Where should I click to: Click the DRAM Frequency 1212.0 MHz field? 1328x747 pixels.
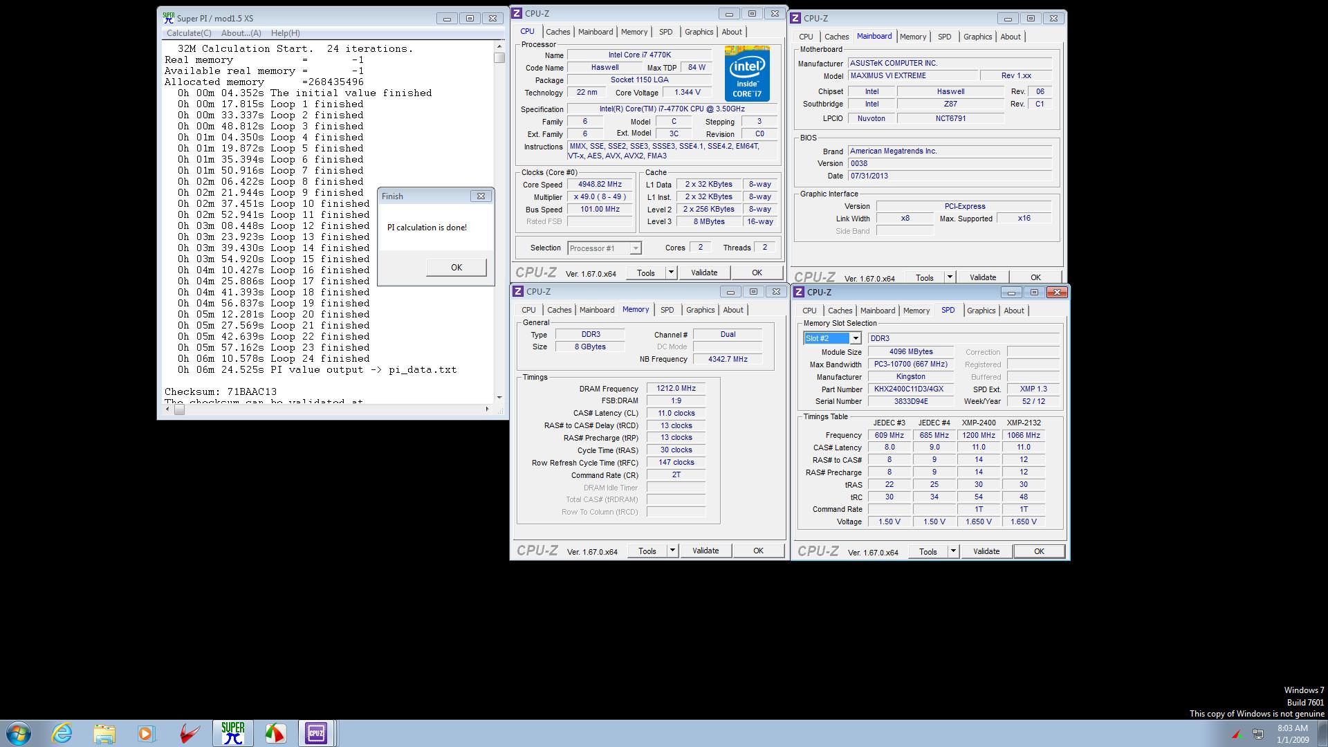pos(676,389)
